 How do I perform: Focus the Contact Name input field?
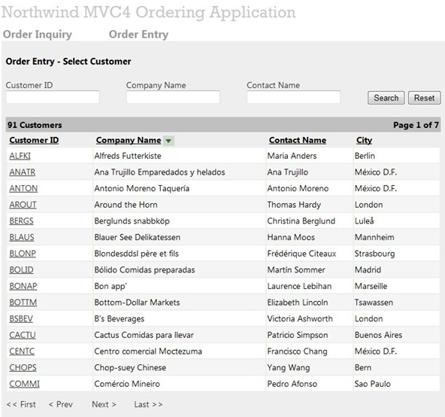click(x=293, y=97)
